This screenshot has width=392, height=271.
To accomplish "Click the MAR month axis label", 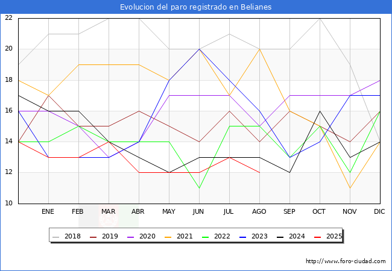I will click(x=108, y=211).
